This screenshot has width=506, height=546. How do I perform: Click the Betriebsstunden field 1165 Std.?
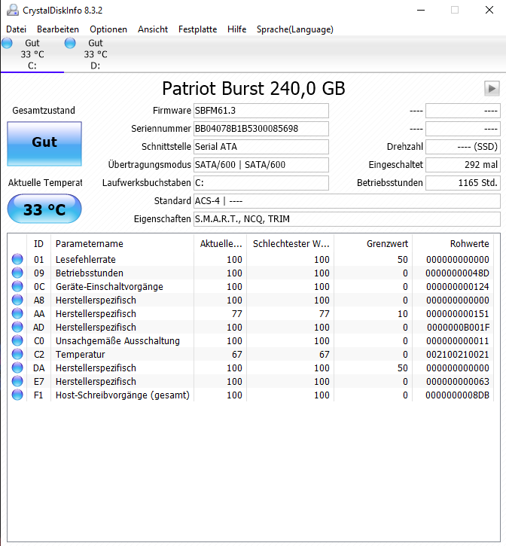463,183
